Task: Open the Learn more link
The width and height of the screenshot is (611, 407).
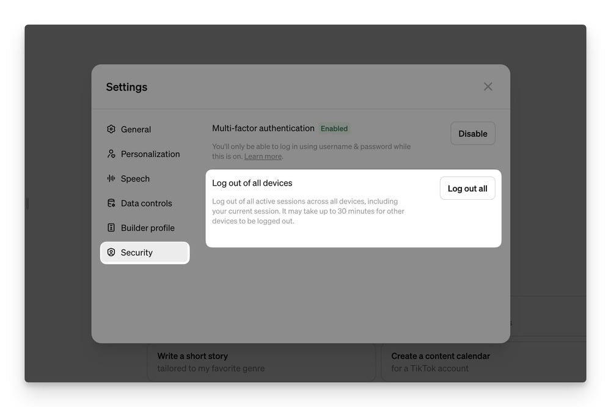Action: click(x=263, y=156)
